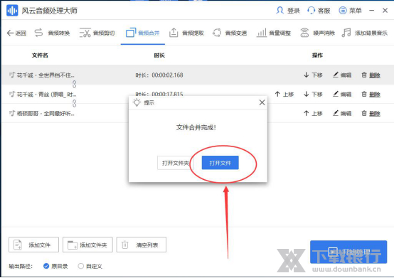This screenshot has height=278, width=394.
Task: Open the 音频变速 tab
Action: (x=230, y=33)
